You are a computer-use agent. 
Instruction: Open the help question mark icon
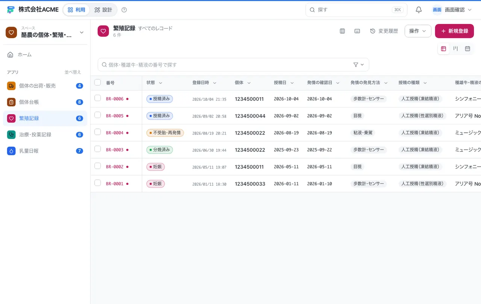point(124,10)
